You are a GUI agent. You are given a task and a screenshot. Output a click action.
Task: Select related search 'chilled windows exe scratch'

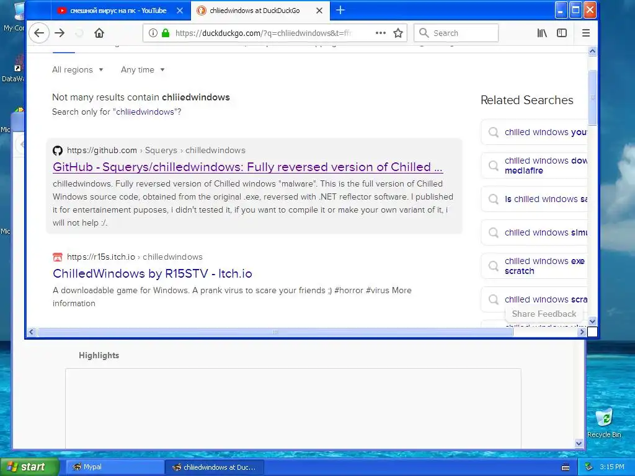coord(534,266)
